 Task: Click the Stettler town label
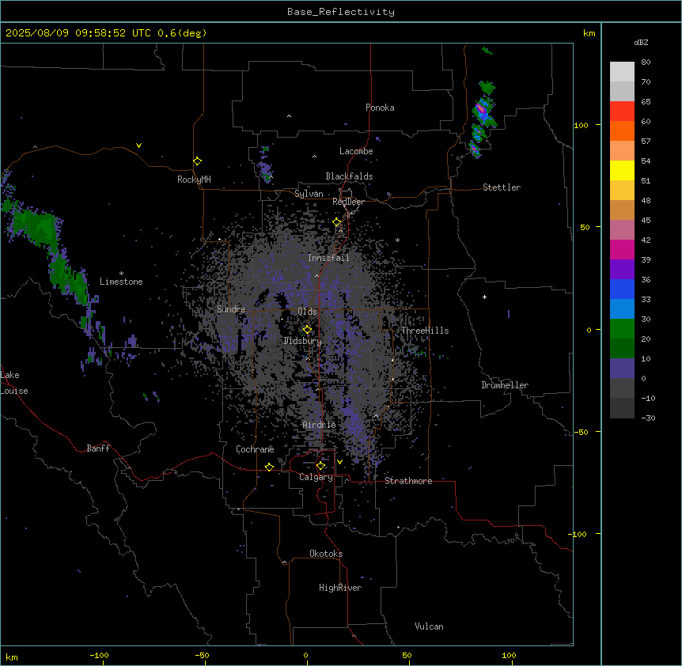point(502,187)
